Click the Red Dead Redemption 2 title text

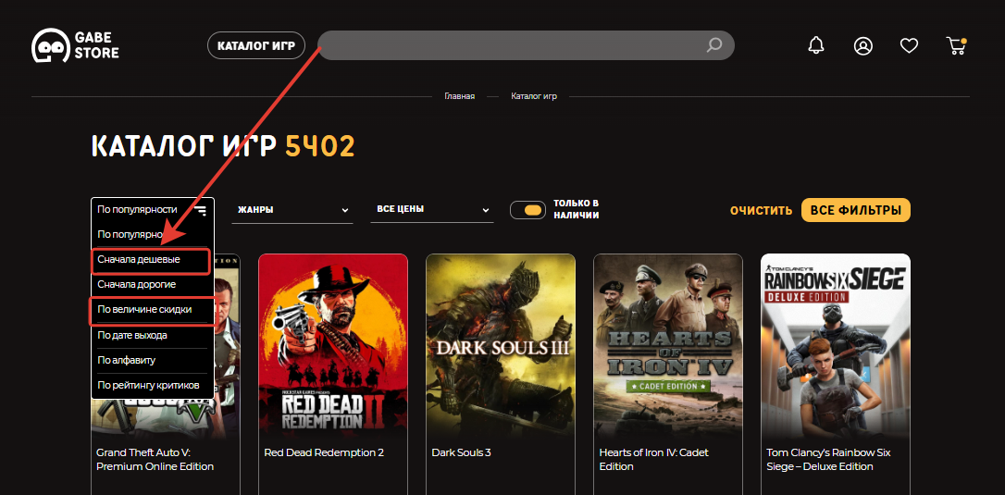coord(324,452)
